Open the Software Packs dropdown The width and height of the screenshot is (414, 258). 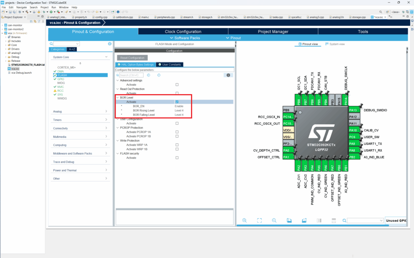pyautogui.click(x=185, y=38)
